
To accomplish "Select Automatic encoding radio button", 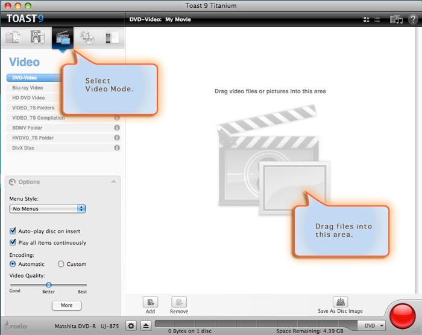I will pyautogui.click(x=13, y=264).
